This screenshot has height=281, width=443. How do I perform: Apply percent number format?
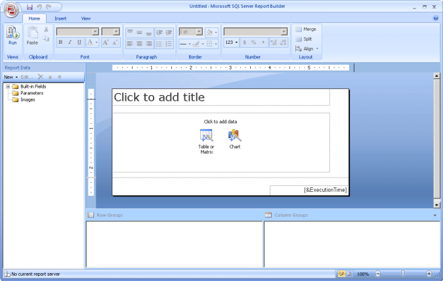[254, 43]
